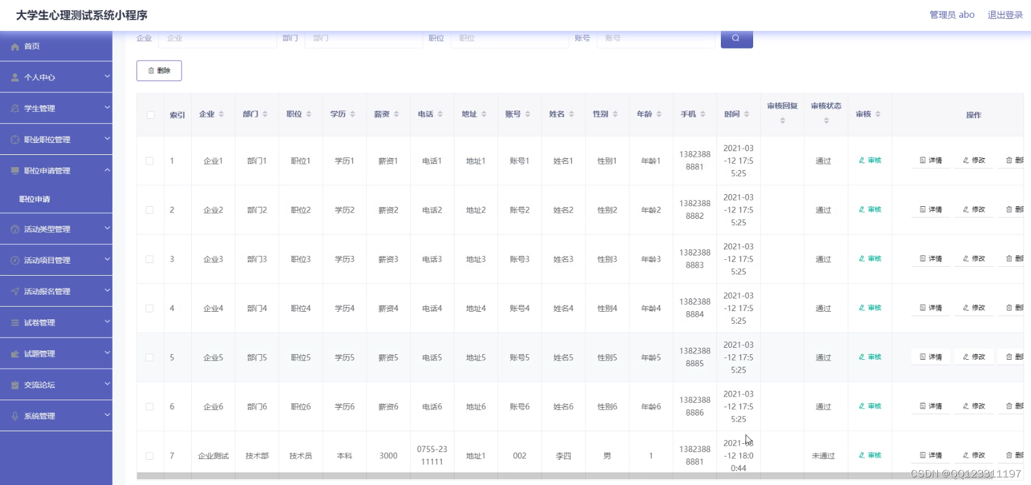
Task: Sort by 薪资 column arrows
Action: point(396,114)
